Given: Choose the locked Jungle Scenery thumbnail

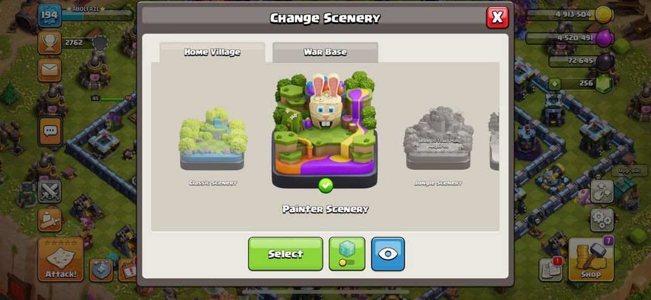Looking at the screenshot, I should (438, 138).
